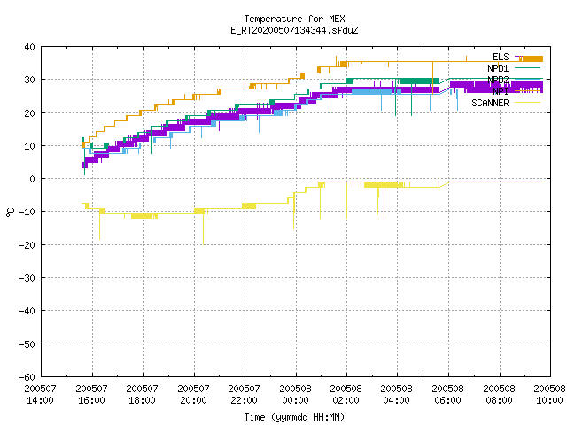Click the y-axis value 40
The width and height of the screenshot is (567, 425).
[29, 47]
